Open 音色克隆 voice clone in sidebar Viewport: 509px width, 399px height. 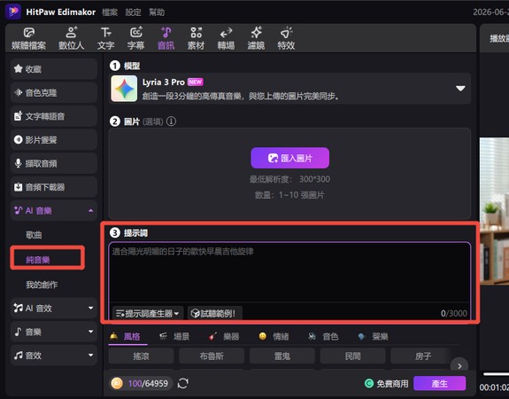[x=54, y=93]
